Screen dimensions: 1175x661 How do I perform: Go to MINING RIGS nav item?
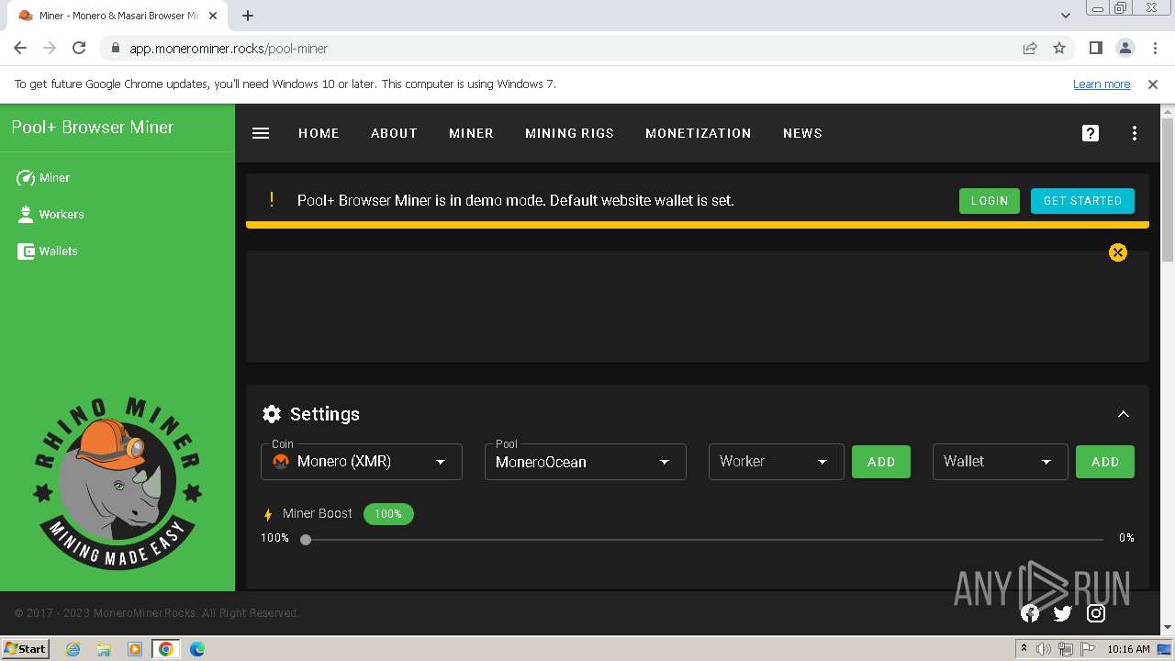pyautogui.click(x=569, y=133)
